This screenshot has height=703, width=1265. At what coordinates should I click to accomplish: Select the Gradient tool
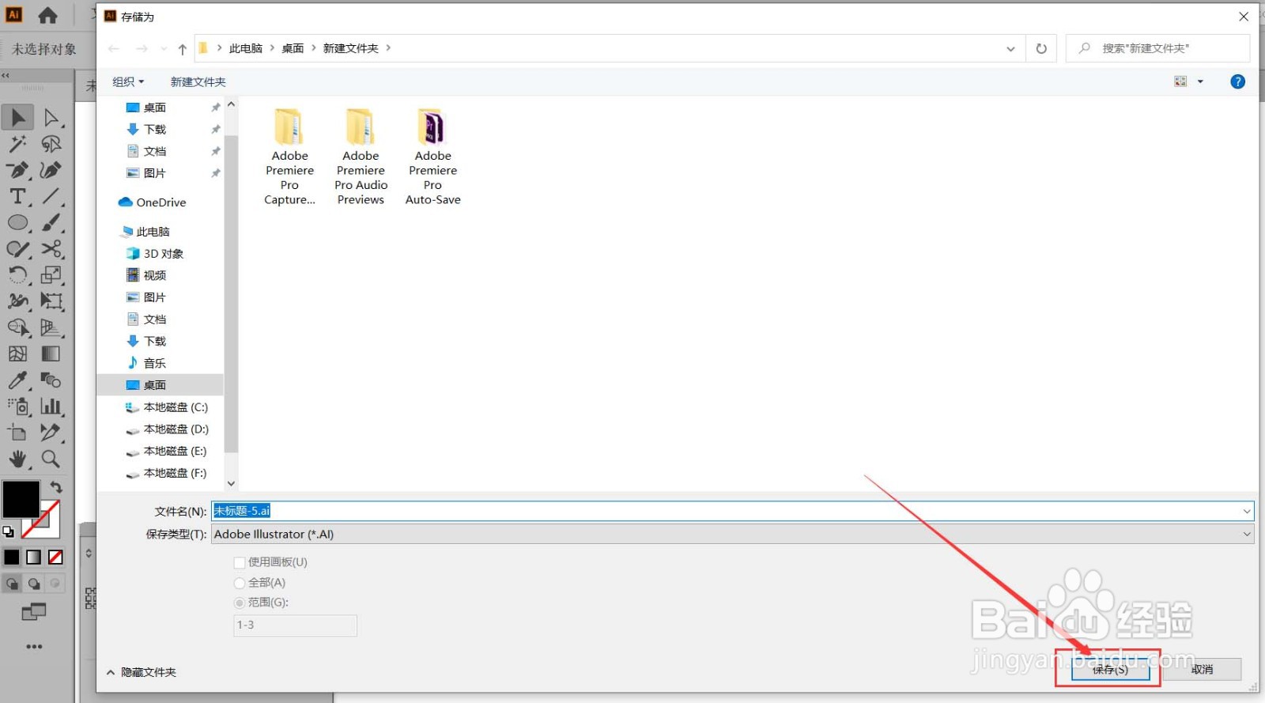coord(51,353)
